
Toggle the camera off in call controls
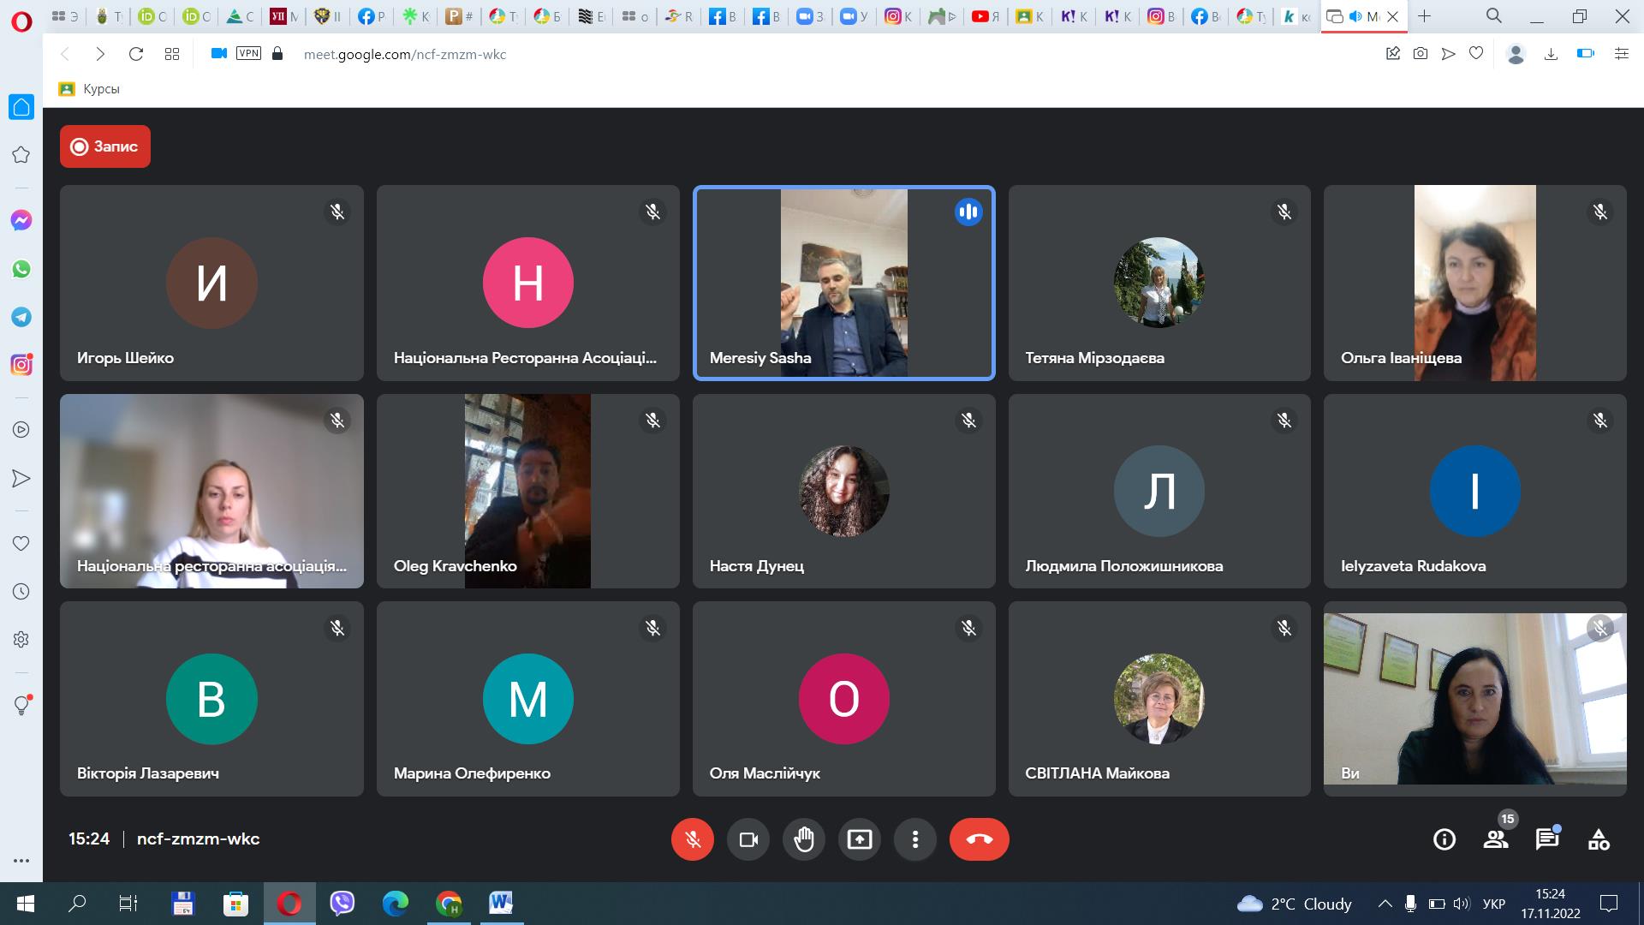748,839
